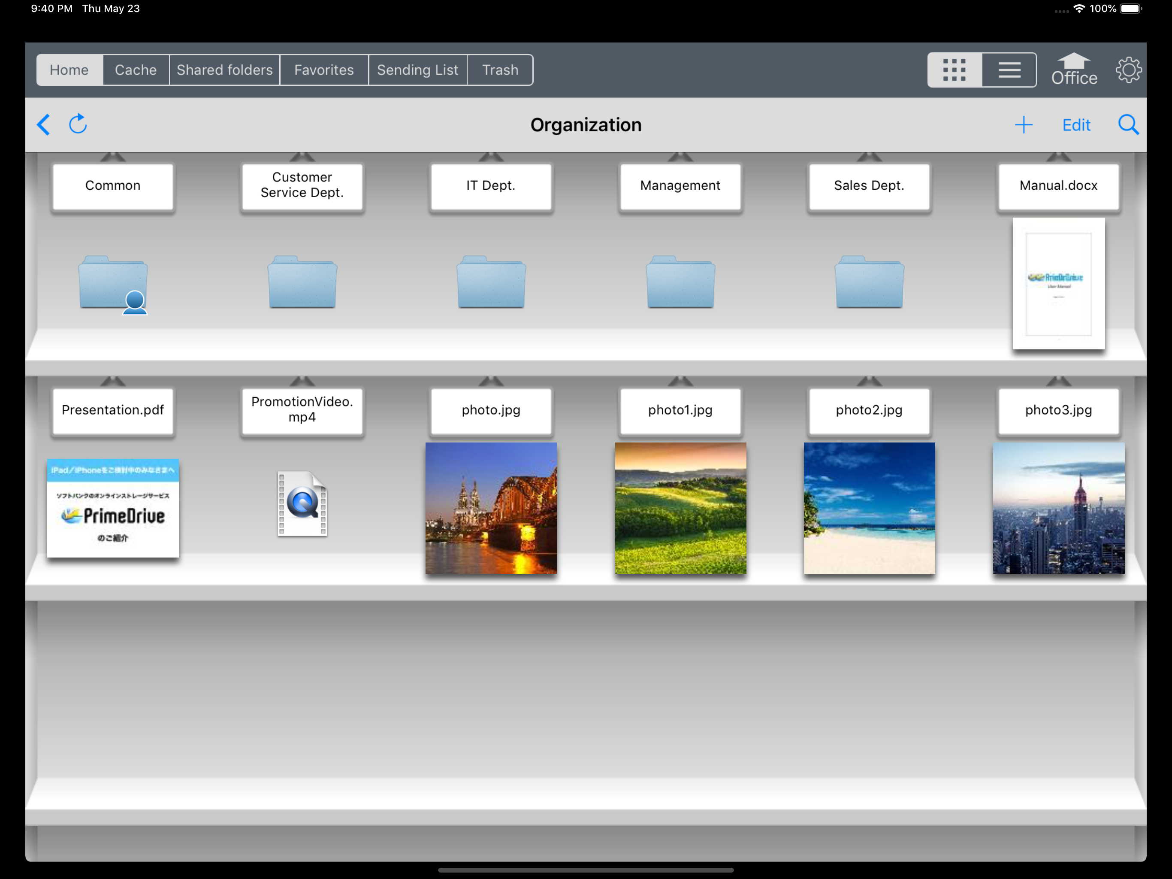Open the Customer Service Dept. folder icon
Viewport: 1172px width, 879px height.
[x=302, y=282]
